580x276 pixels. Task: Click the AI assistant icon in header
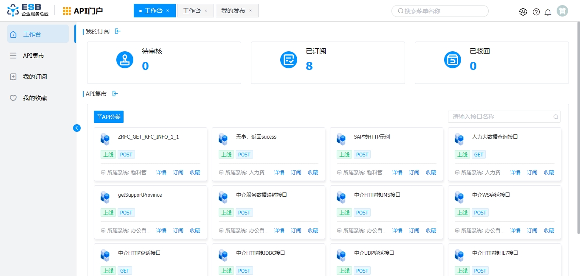(x=523, y=12)
